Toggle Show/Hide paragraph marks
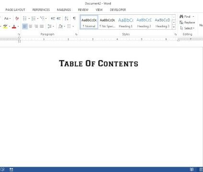203x172 pixels. (x=74, y=19)
